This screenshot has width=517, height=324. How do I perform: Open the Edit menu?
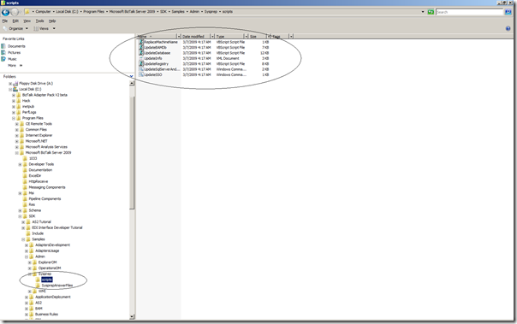point(15,21)
